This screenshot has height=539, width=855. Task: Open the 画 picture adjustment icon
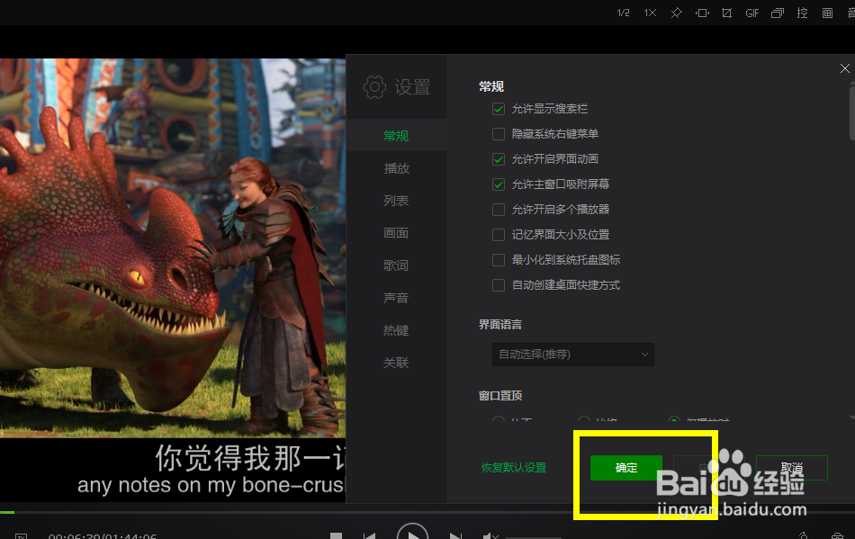click(827, 13)
